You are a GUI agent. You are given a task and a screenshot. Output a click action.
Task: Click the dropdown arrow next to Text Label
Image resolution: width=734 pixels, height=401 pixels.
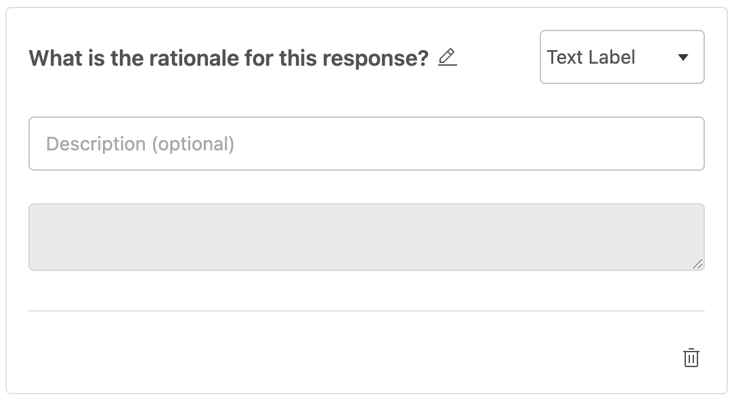(x=684, y=57)
